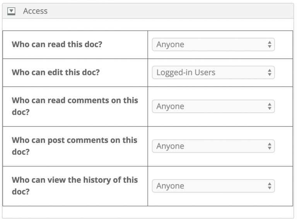Open the view history permission dropdown
This screenshot has height=222, width=297.
213,186
